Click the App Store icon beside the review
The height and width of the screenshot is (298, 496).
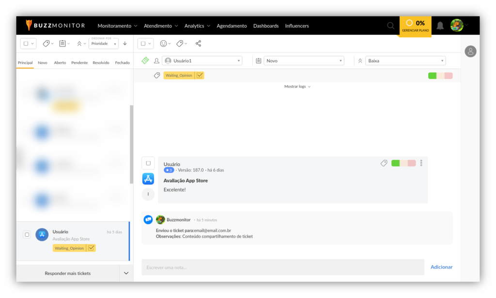click(x=148, y=179)
